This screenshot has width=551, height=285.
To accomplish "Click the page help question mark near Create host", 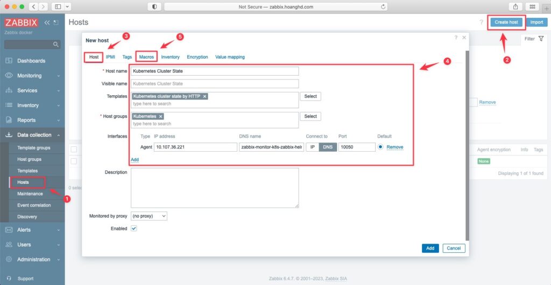I will click(481, 22).
